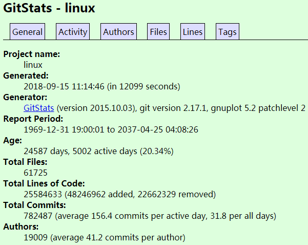Select the Lines tab

point(193,32)
